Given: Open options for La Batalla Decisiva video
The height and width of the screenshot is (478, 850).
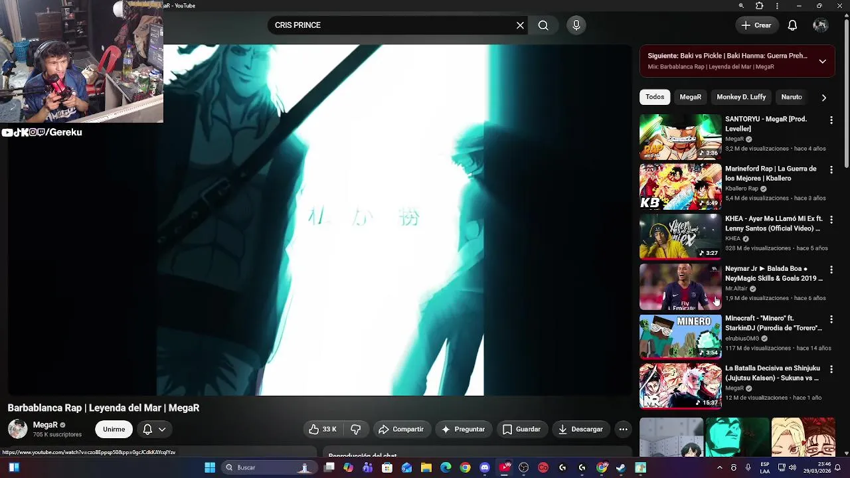Looking at the screenshot, I should pos(831,369).
